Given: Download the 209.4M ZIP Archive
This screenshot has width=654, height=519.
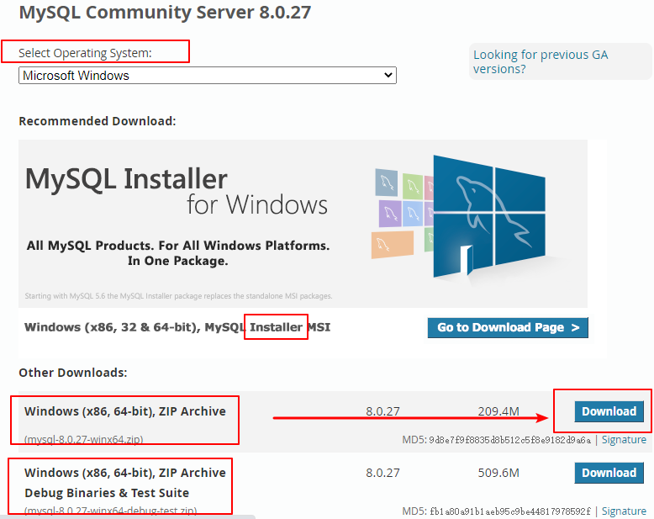Looking at the screenshot, I should coord(609,411).
